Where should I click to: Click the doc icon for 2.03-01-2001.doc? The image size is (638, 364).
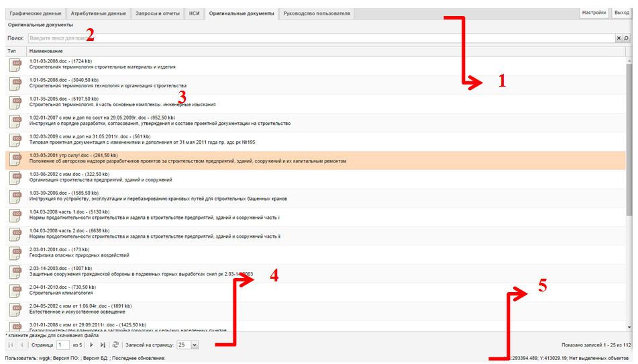point(15,253)
